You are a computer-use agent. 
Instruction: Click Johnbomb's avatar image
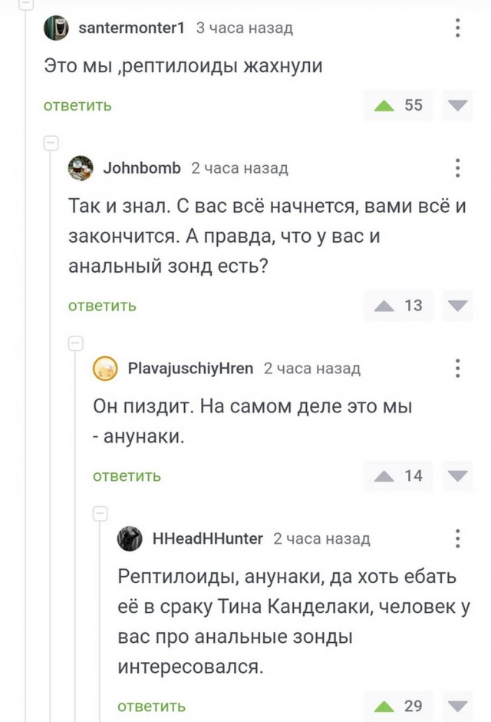pyautogui.click(x=79, y=167)
